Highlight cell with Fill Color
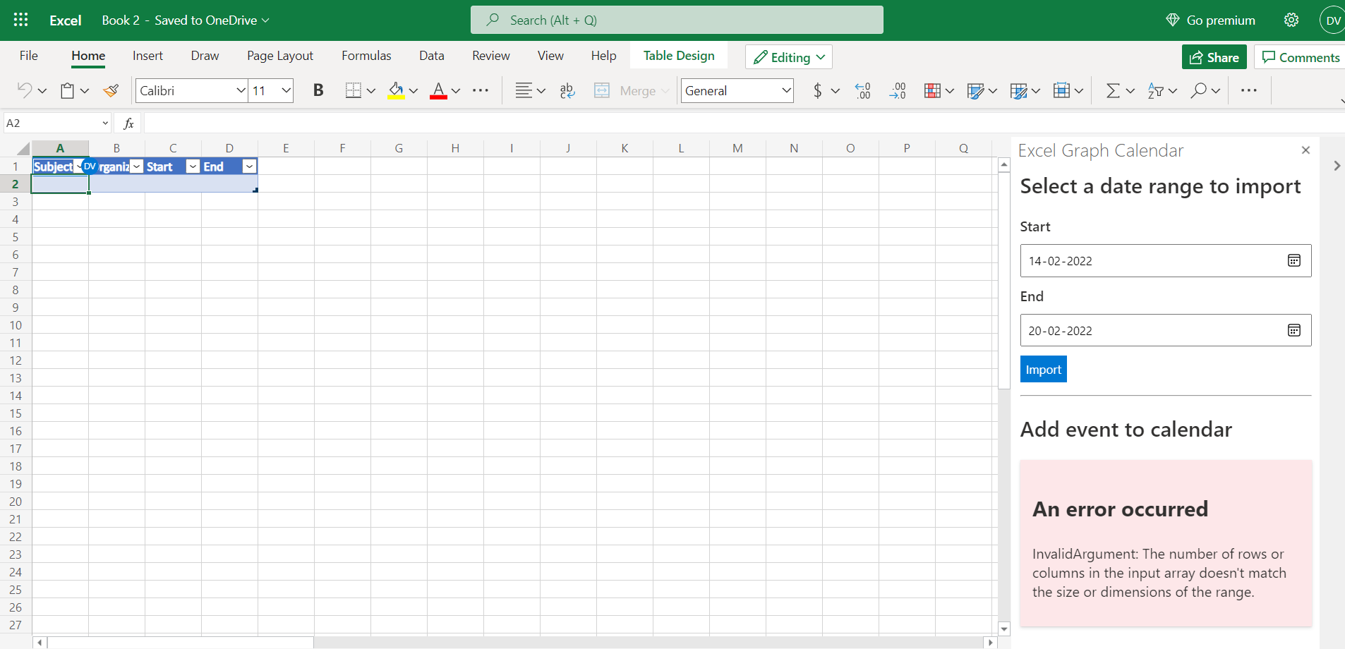This screenshot has height=649, width=1345. (397, 90)
